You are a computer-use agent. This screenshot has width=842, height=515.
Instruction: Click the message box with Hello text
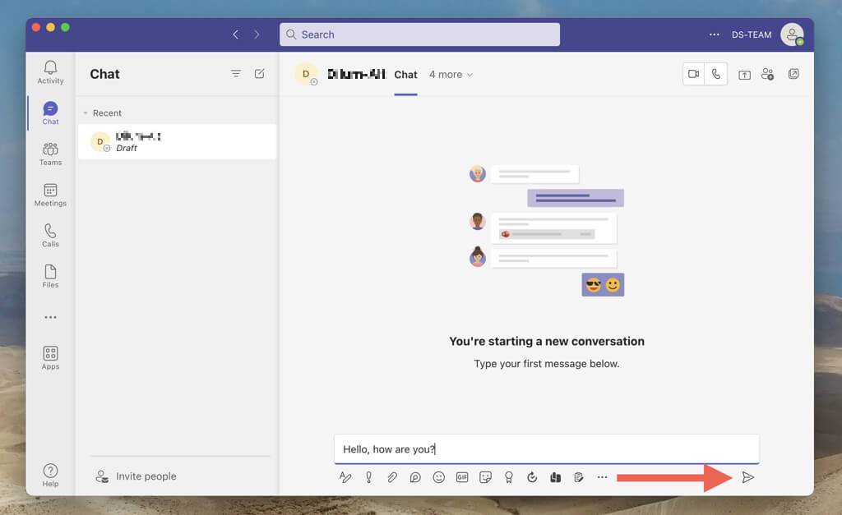tap(547, 449)
